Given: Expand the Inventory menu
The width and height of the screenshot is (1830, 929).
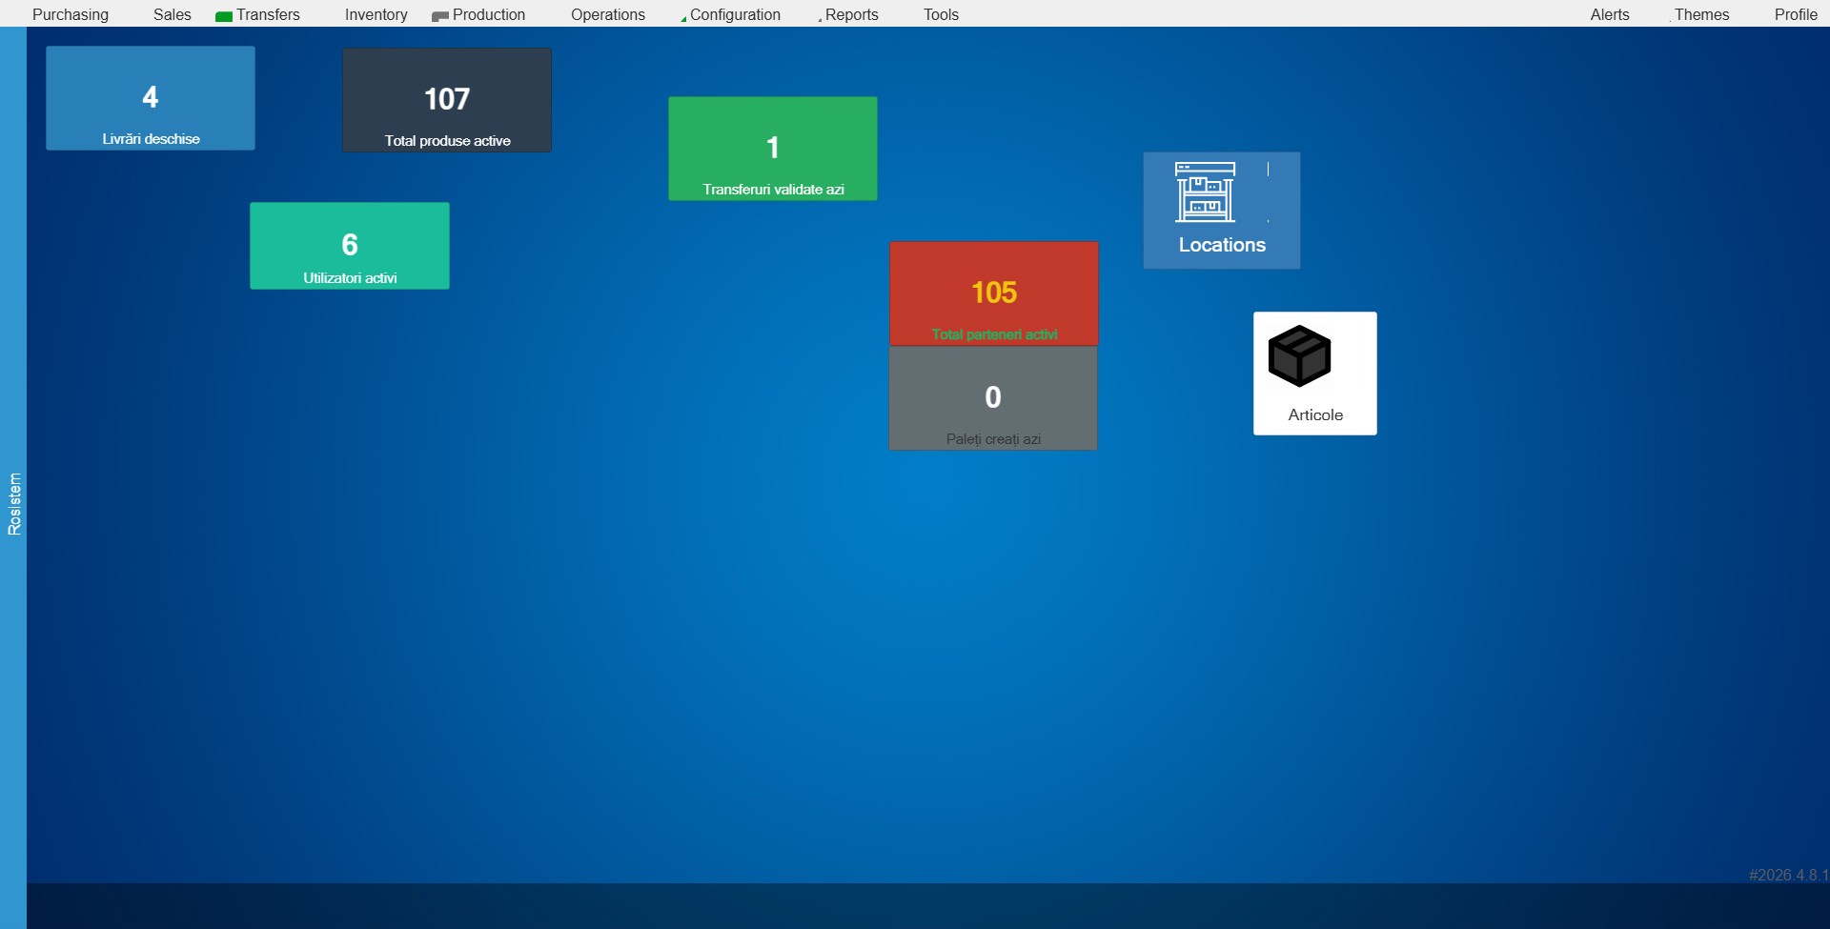Looking at the screenshot, I should pos(376,14).
